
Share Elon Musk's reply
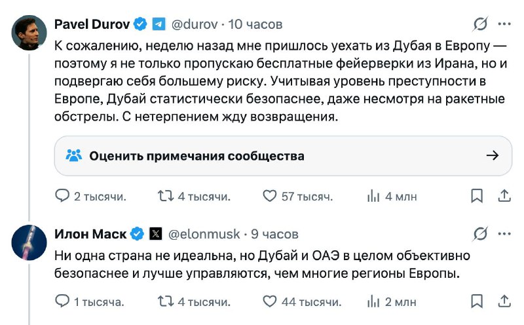click(504, 301)
